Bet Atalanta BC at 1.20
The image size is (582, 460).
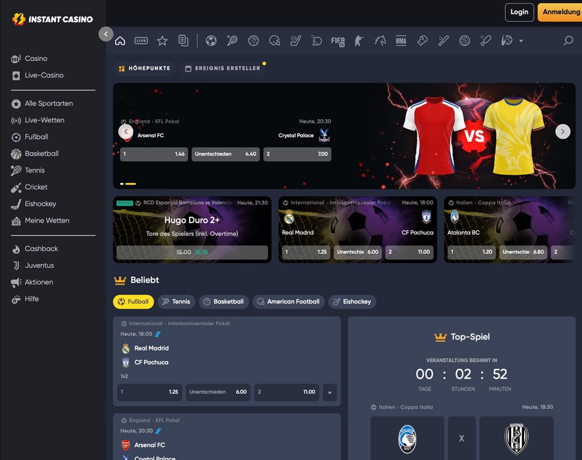tap(471, 252)
